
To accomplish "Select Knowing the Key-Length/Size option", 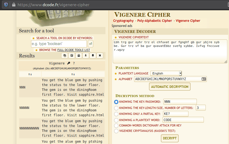I will coord(116,108).
